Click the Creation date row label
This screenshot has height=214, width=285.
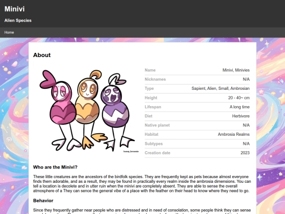[157, 153]
